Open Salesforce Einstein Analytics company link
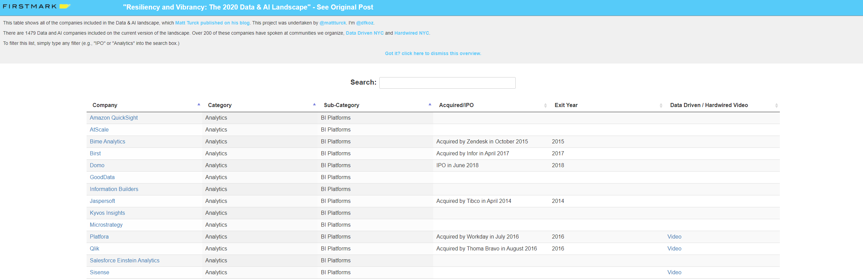 point(124,260)
